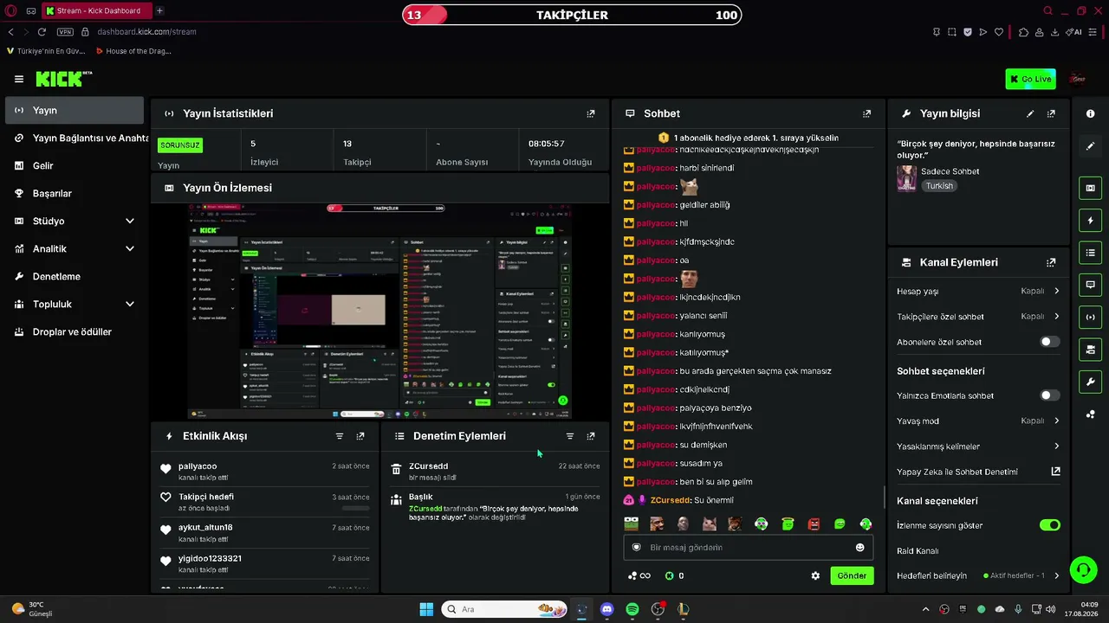Image resolution: width=1109 pixels, height=623 pixels.
Task: Click the pencil edit icon in right sidebar
Action: (x=1090, y=146)
